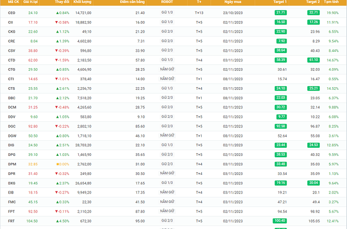The image size is (347, 229).
Task: Select the DIG stock ticker
Action: pyautogui.click(x=11, y=145)
